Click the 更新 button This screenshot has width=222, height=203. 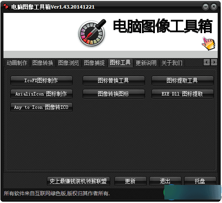130,181
